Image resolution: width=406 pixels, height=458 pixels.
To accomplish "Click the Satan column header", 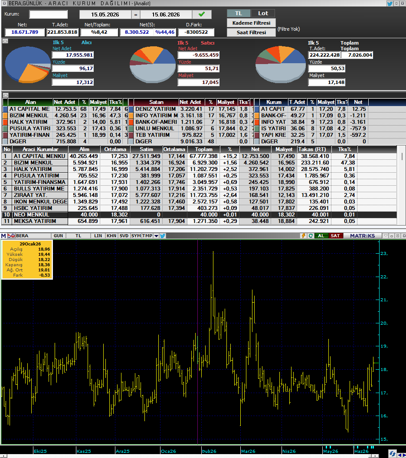I will 156,102.
